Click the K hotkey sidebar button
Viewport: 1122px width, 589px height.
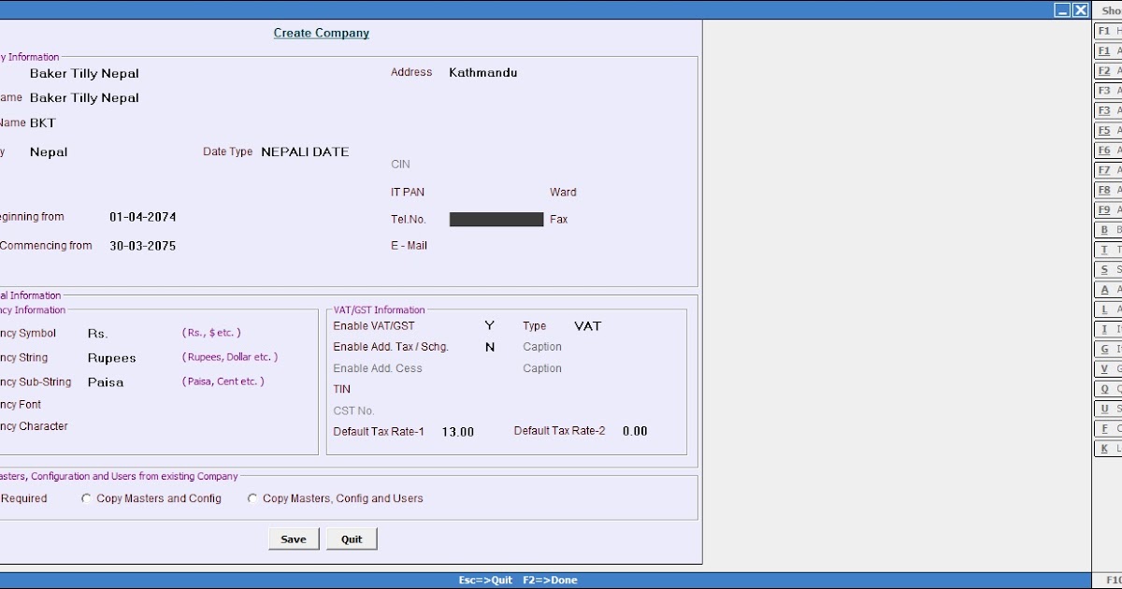coord(1108,448)
